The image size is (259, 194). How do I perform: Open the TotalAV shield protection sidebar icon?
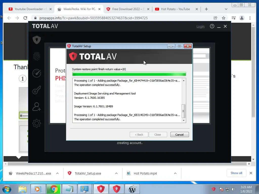coord(37,40)
